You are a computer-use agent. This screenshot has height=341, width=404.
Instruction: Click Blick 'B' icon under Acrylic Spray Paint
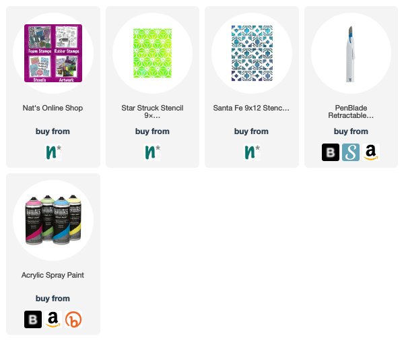(33, 319)
